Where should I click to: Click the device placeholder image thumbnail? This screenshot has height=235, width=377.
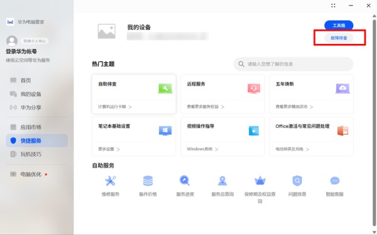click(107, 31)
